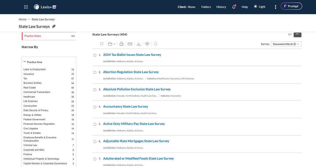Download the selected documents
This screenshot has width=316, height=167.
click(139, 44)
